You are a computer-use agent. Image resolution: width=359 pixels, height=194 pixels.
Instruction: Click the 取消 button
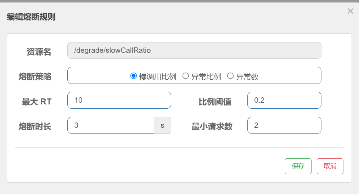[330, 166]
